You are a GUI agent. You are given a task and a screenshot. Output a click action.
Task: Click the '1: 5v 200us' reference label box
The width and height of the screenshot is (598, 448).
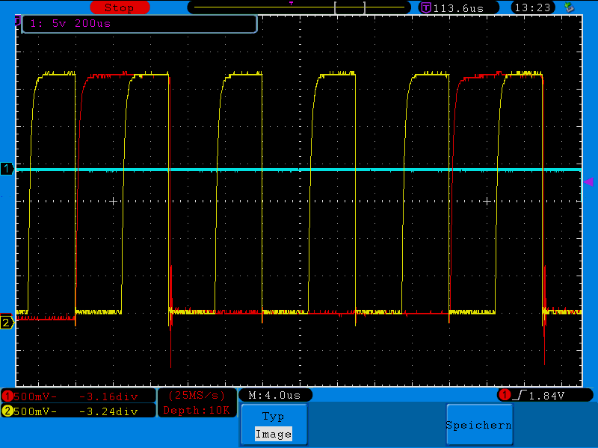click(140, 24)
